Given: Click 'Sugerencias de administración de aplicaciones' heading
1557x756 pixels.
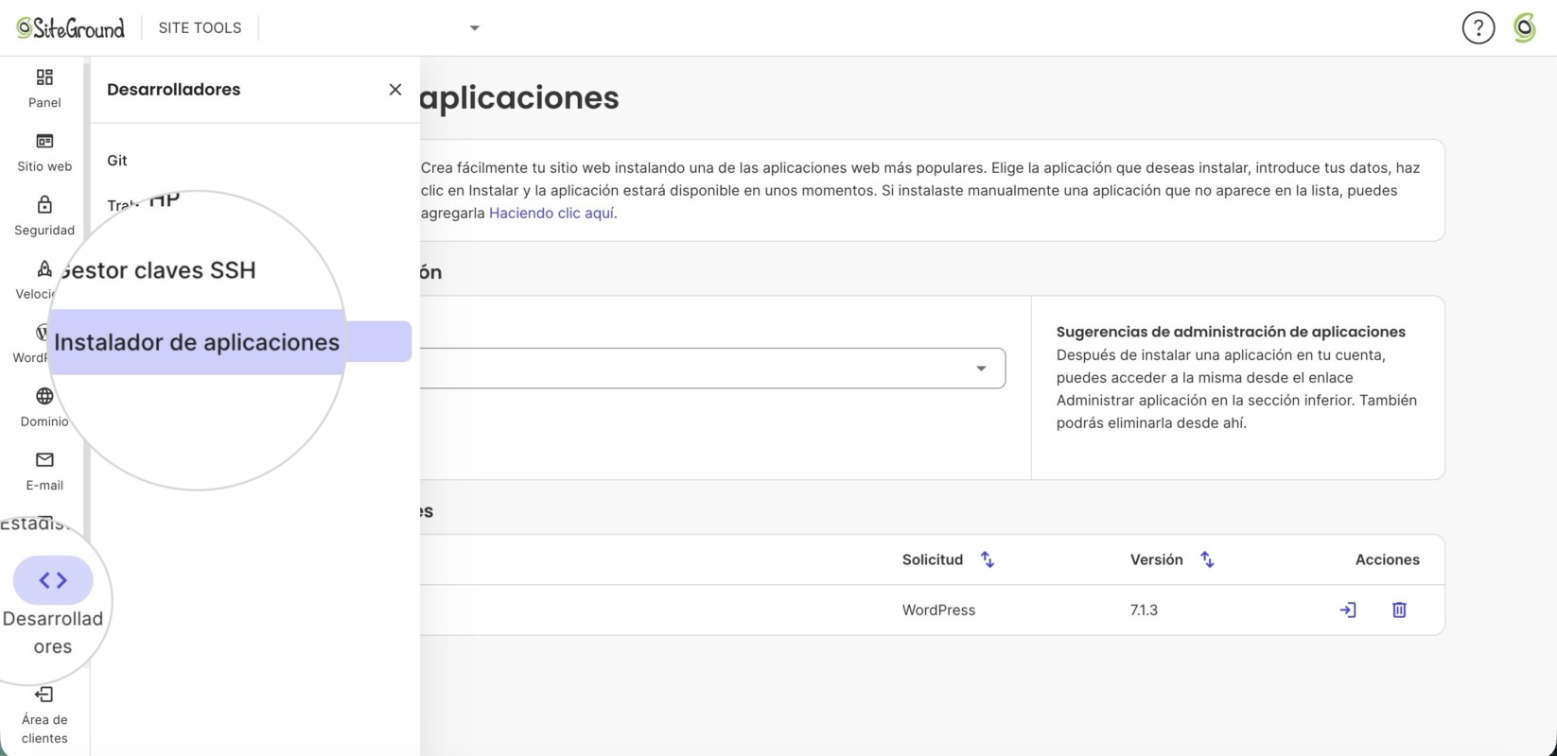Looking at the screenshot, I should pos(1231,332).
